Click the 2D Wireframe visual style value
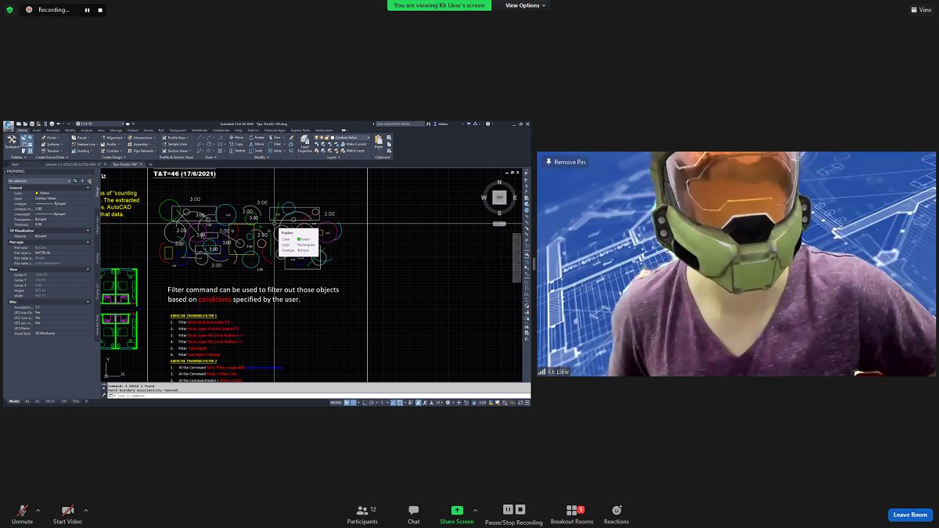 pos(45,333)
